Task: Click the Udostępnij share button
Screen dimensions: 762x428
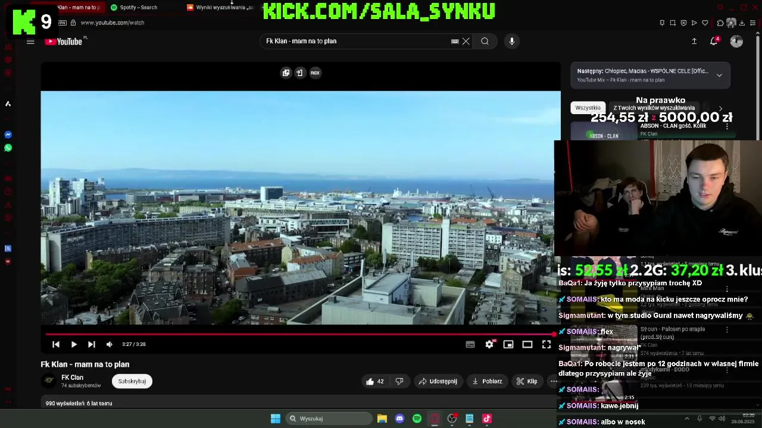Action: pos(438,381)
